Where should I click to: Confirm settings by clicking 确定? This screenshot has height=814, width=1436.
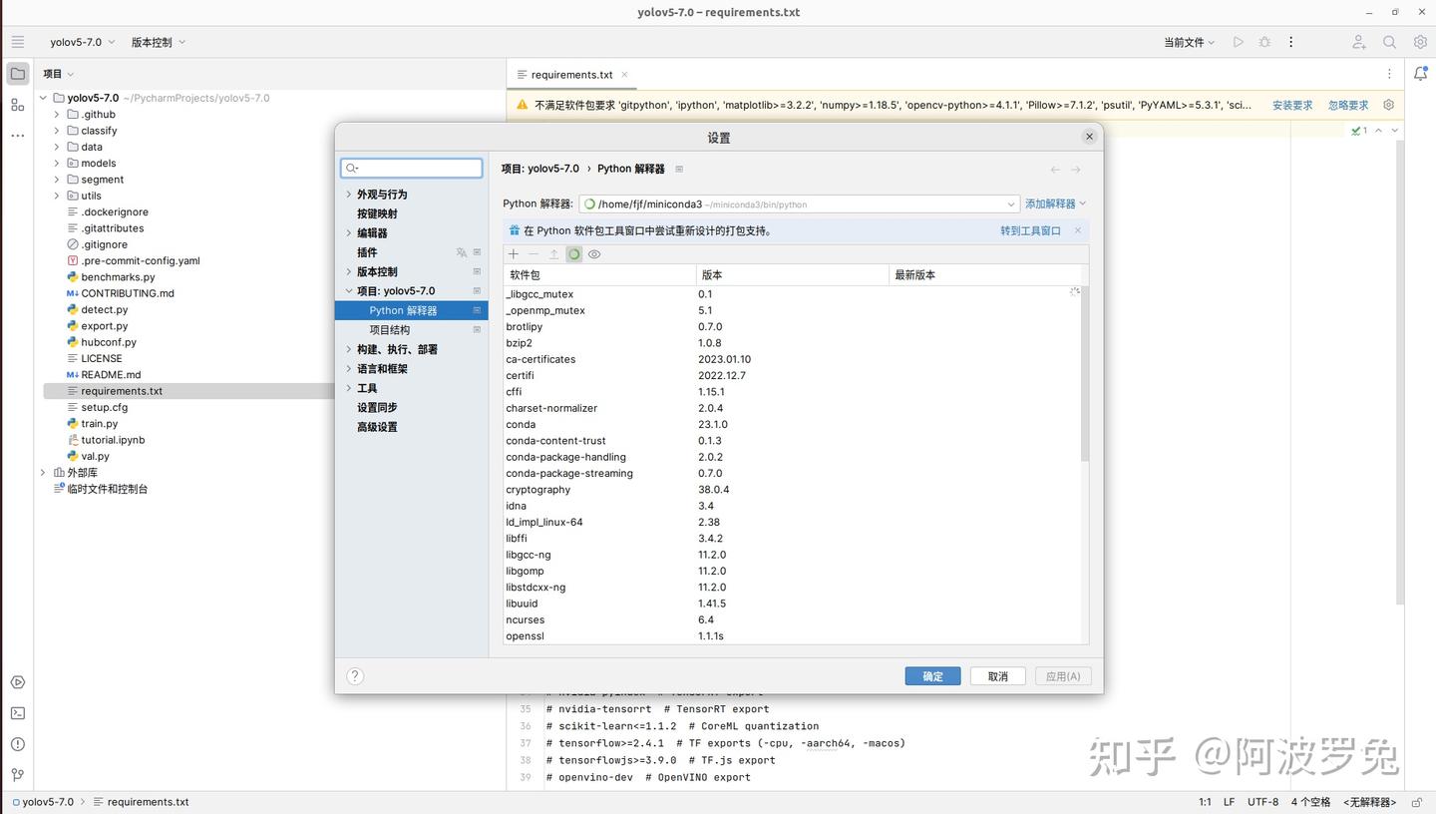[931, 676]
